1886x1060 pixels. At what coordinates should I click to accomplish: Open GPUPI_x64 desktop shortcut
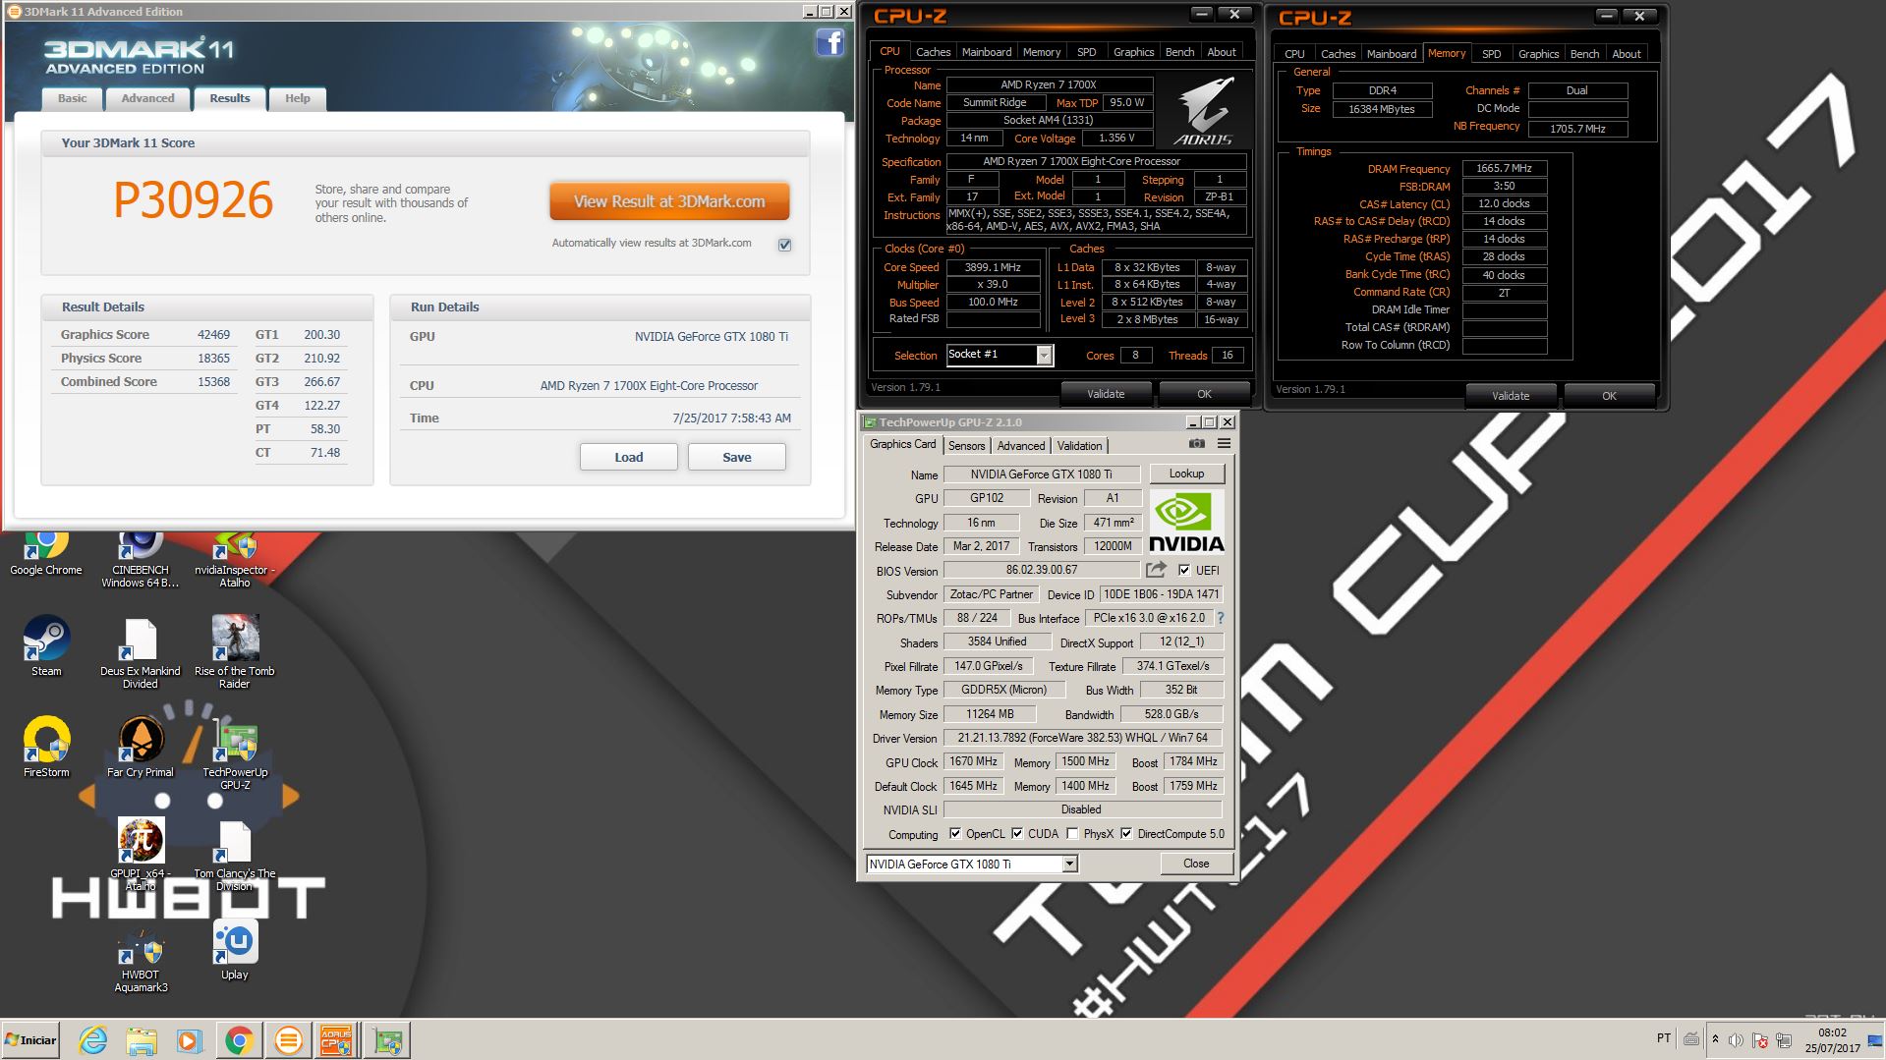pyautogui.click(x=141, y=855)
